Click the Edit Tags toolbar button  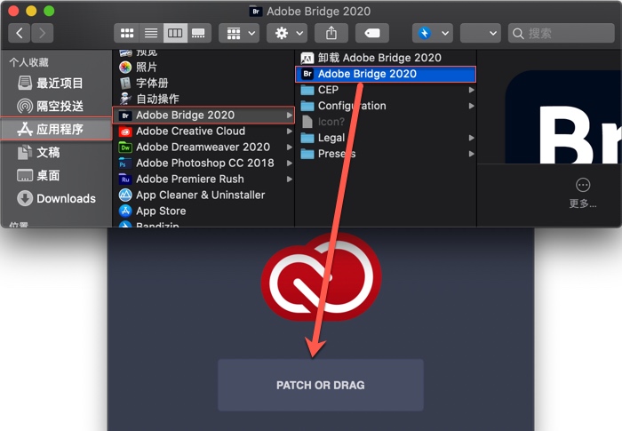point(372,33)
